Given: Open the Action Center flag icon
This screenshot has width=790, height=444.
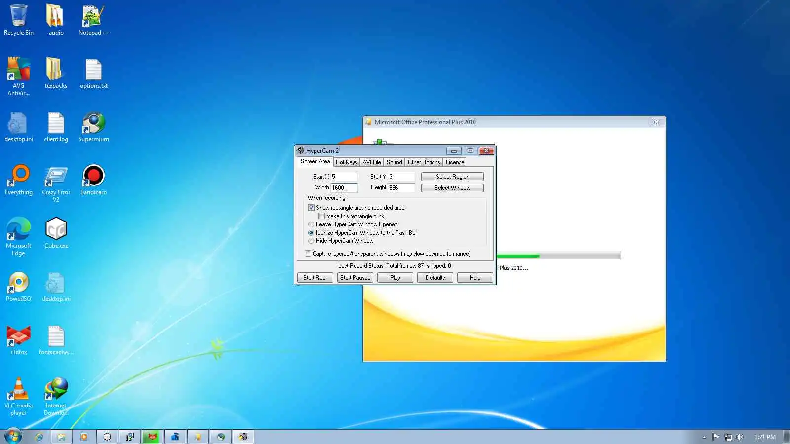Looking at the screenshot, I should coord(716,437).
